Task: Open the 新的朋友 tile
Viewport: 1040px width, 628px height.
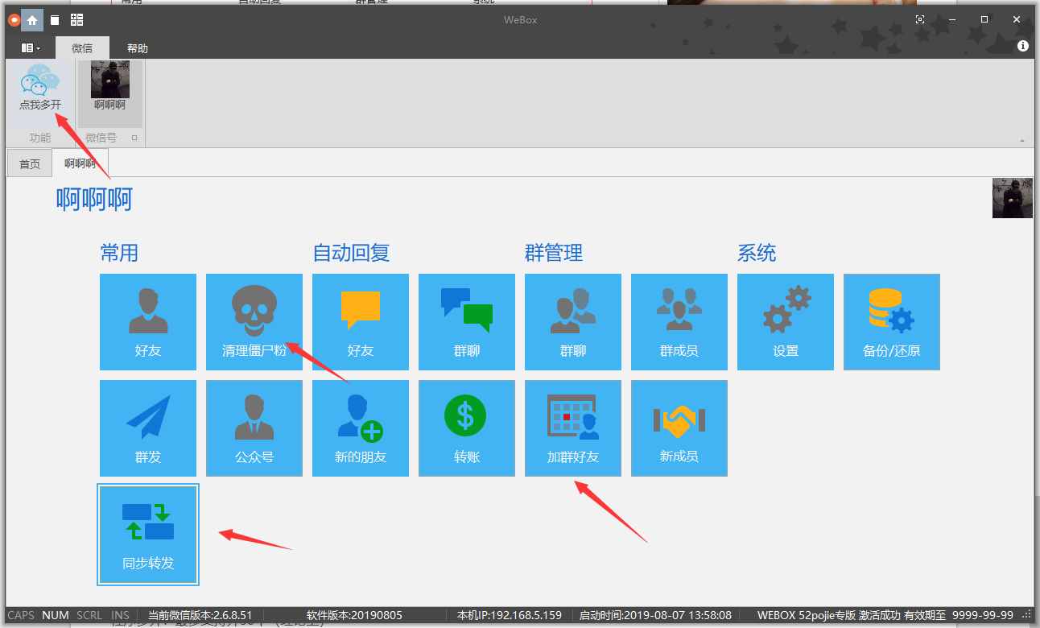Action: [361, 428]
